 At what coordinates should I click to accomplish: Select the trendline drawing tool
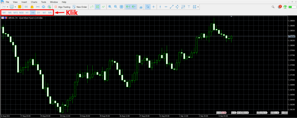(171, 7)
